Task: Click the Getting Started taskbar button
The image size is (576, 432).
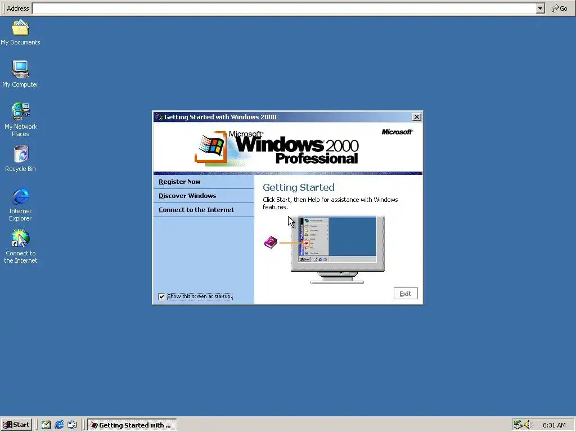Action: [x=132, y=425]
